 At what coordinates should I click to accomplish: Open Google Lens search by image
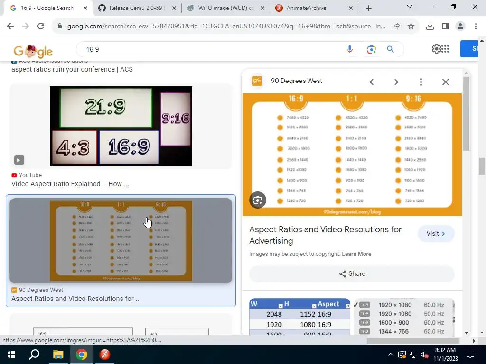point(371,49)
